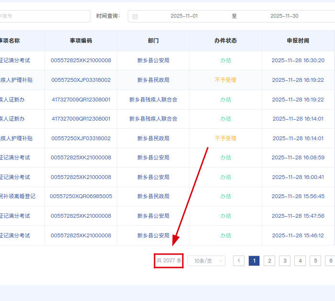
Task: Click the 申报时间 column header
Action: pyautogui.click(x=298, y=41)
